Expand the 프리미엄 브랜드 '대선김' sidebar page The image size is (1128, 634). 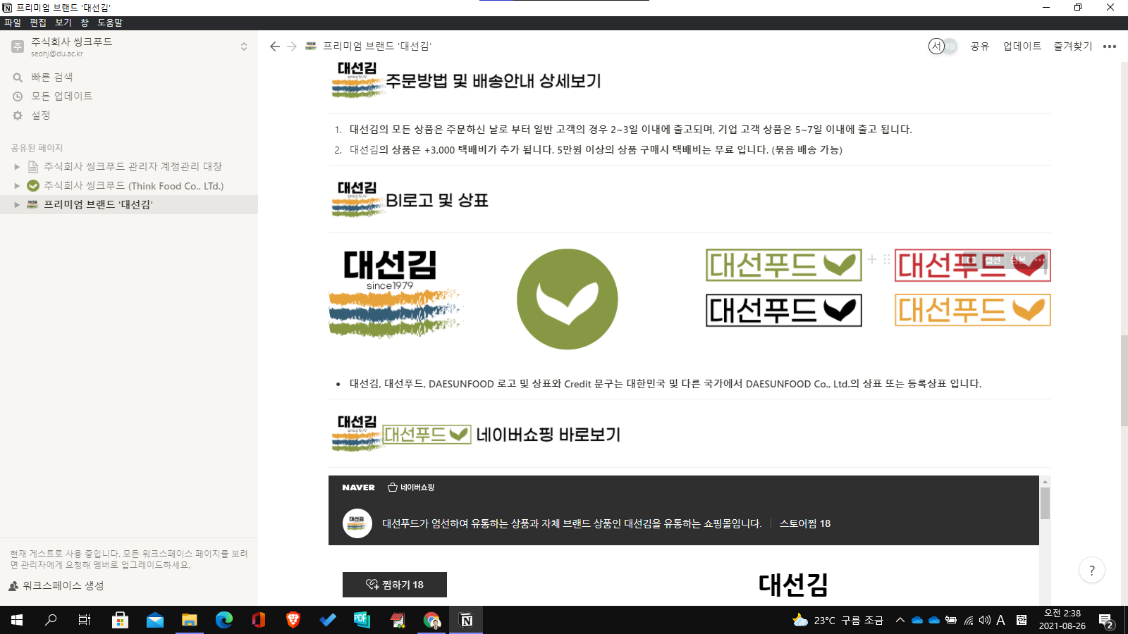17,205
